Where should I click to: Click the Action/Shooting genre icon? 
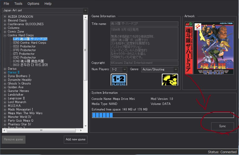pyautogui.click(x=170, y=79)
